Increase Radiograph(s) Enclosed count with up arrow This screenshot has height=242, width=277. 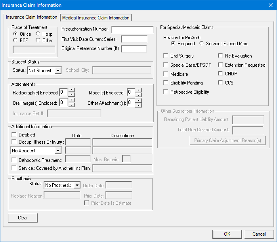click(71, 90)
